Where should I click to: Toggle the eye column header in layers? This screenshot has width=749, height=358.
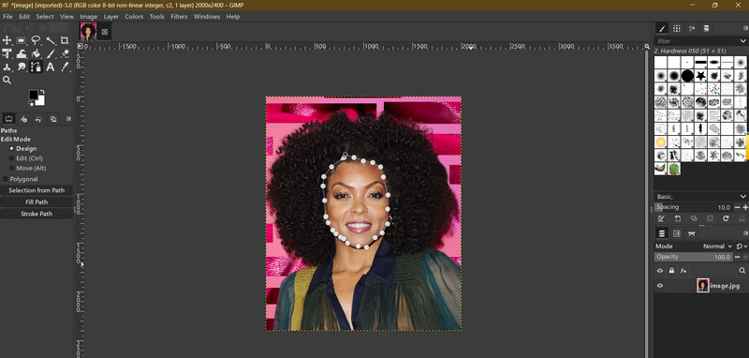660,271
